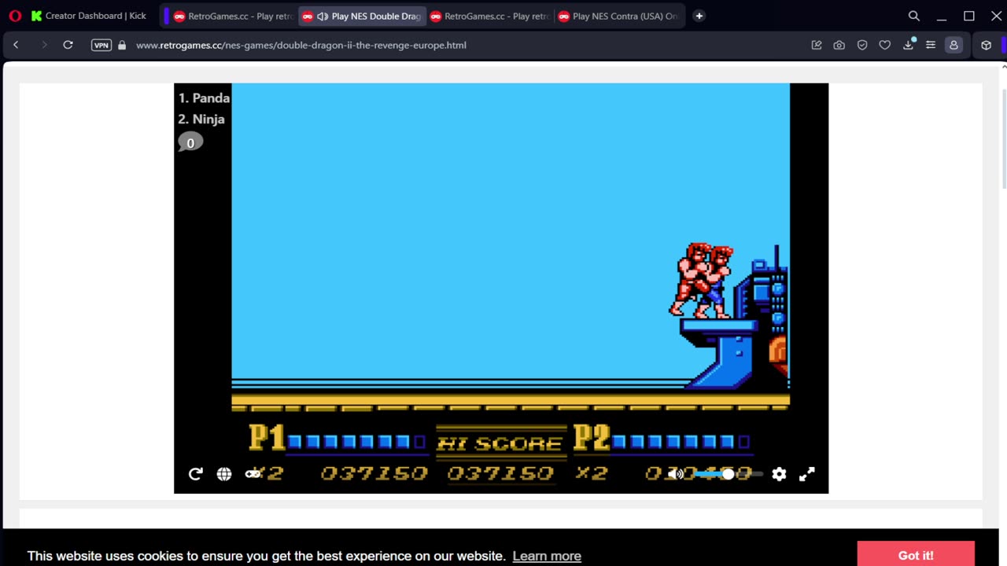Open the RetroGames.cc tab beside Contra tab
Image resolution: width=1007 pixels, height=566 pixels.
(x=490, y=16)
